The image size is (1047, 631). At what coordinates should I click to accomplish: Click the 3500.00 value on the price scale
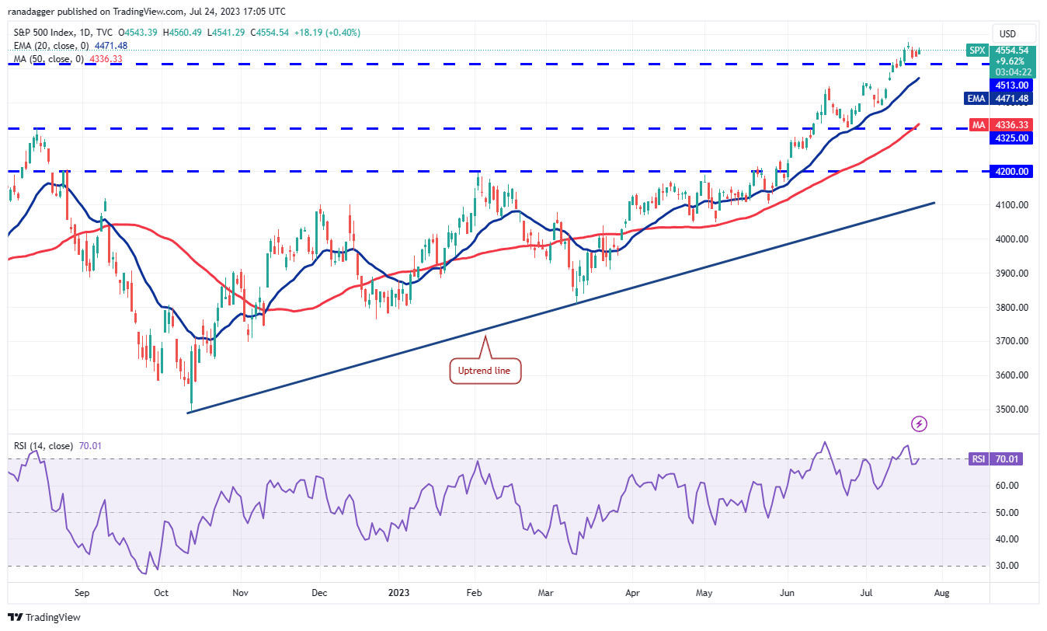coord(1014,410)
